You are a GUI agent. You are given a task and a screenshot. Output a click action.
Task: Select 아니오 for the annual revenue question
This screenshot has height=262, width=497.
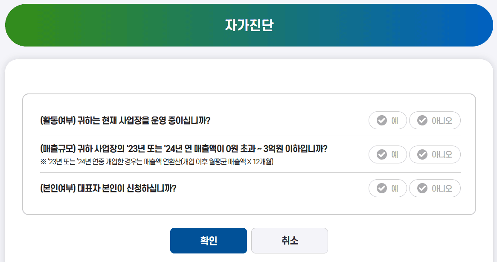pos(435,154)
